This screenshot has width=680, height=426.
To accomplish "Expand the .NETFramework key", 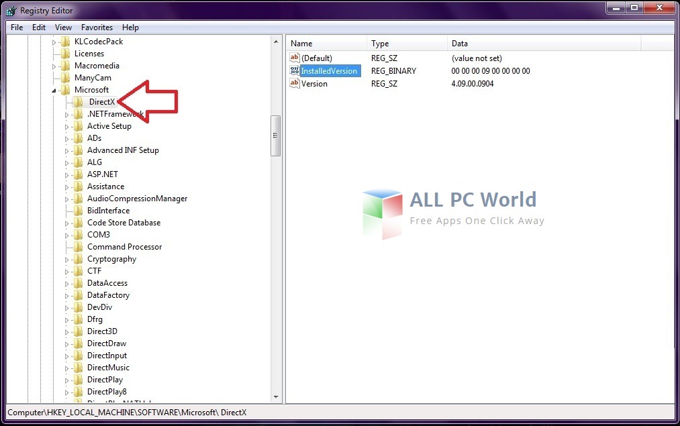I will [66, 115].
